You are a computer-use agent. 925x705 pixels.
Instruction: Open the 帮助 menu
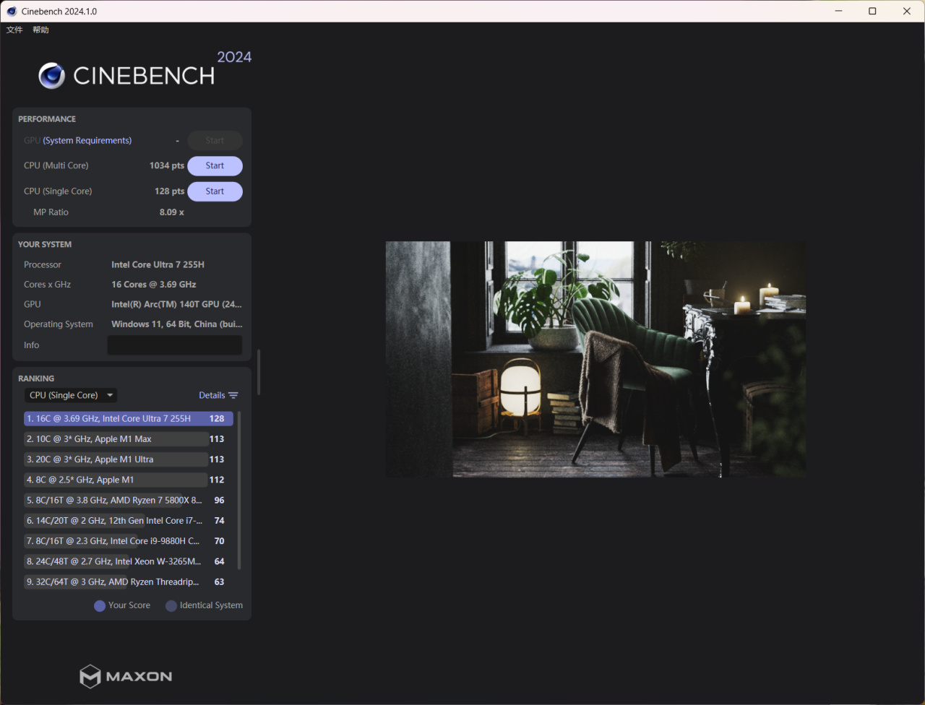(x=40, y=30)
